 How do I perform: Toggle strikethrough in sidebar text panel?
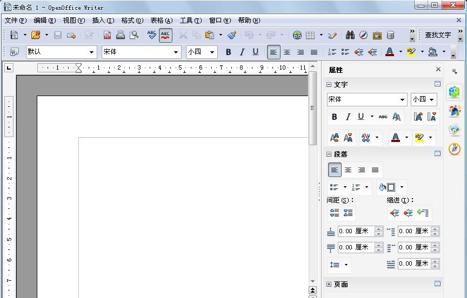[383, 117]
